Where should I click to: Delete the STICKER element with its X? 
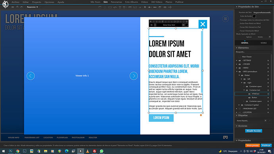tap(268, 64)
